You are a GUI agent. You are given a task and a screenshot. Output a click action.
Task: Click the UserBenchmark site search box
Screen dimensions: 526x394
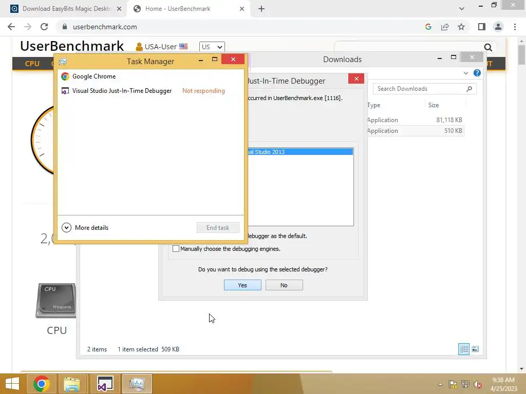(409, 47)
